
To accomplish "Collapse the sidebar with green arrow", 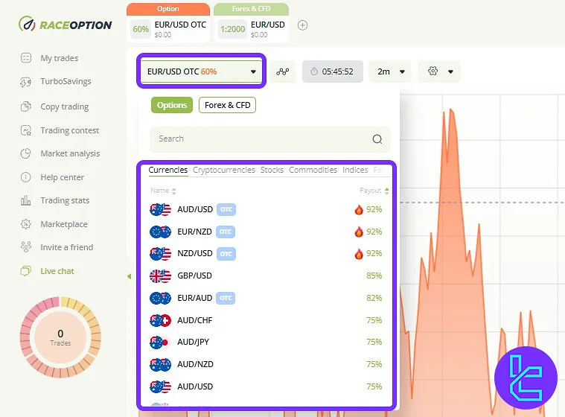I will pyautogui.click(x=129, y=276).
